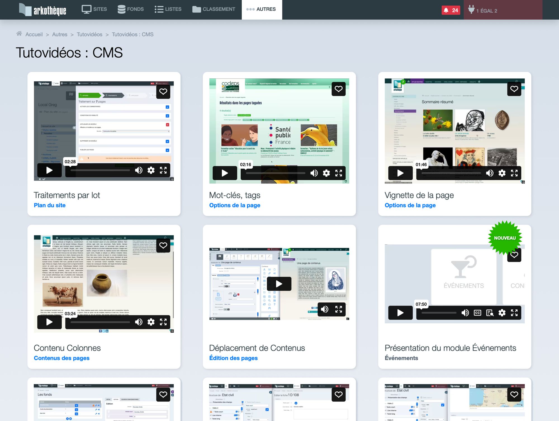This screenshot has width=559, height=421.
Task: Favorite the Mot-clés, tags video
Action: [338, 89]
